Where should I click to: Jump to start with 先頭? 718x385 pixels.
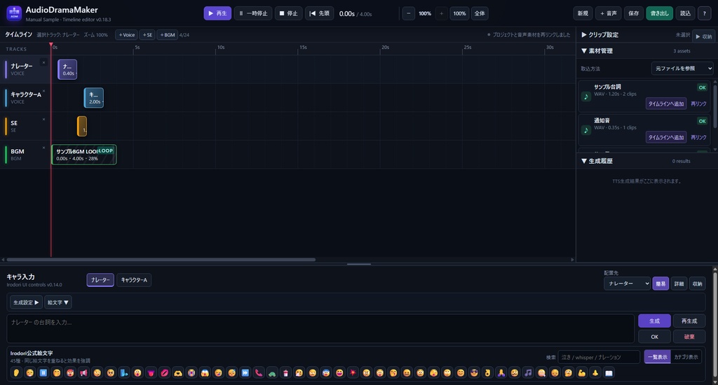[320, 13]
